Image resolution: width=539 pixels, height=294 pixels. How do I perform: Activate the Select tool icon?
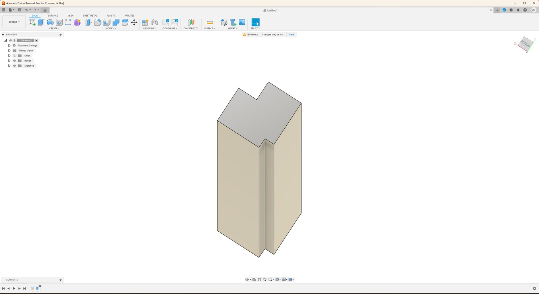point(256,22)
